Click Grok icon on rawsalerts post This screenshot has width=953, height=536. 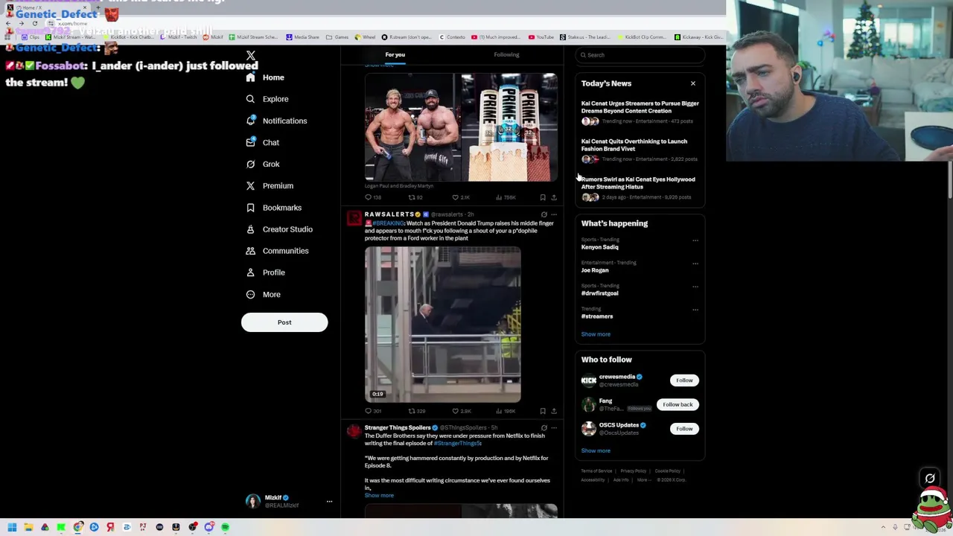point(544,214)
